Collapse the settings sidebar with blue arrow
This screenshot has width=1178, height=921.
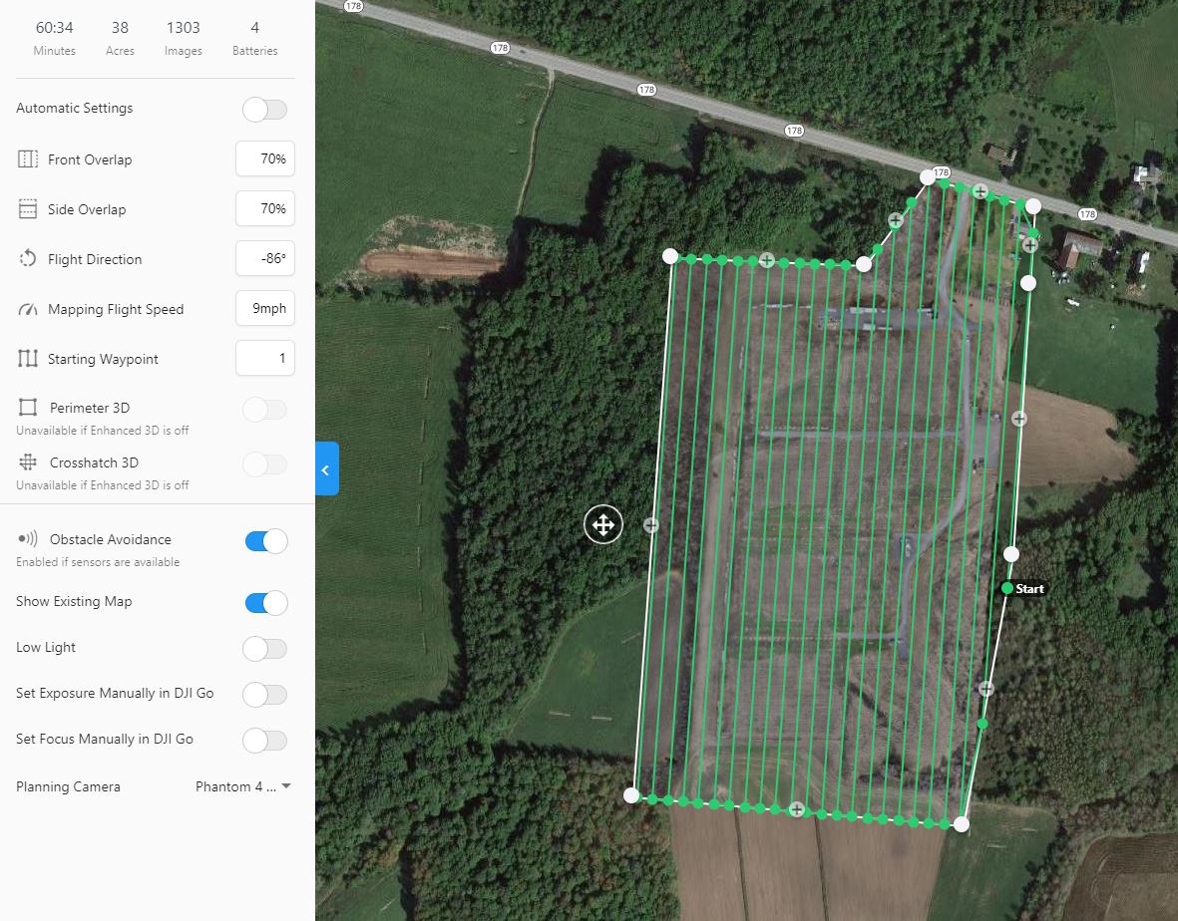pos(327,469)
